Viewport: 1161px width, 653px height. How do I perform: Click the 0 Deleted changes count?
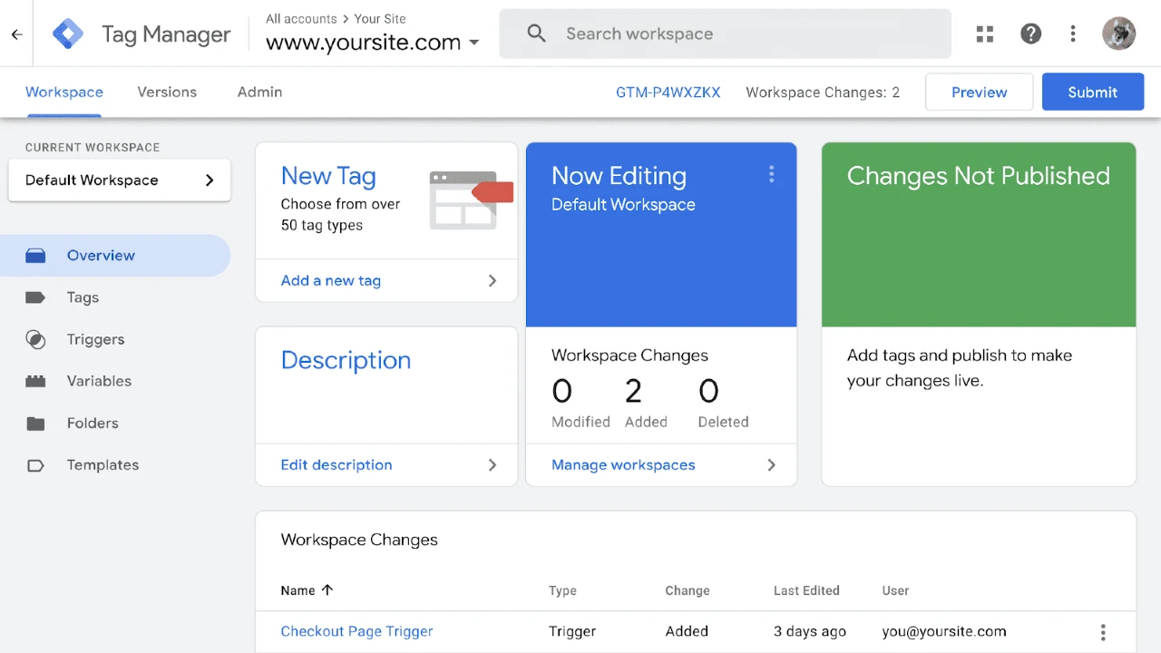708,391
